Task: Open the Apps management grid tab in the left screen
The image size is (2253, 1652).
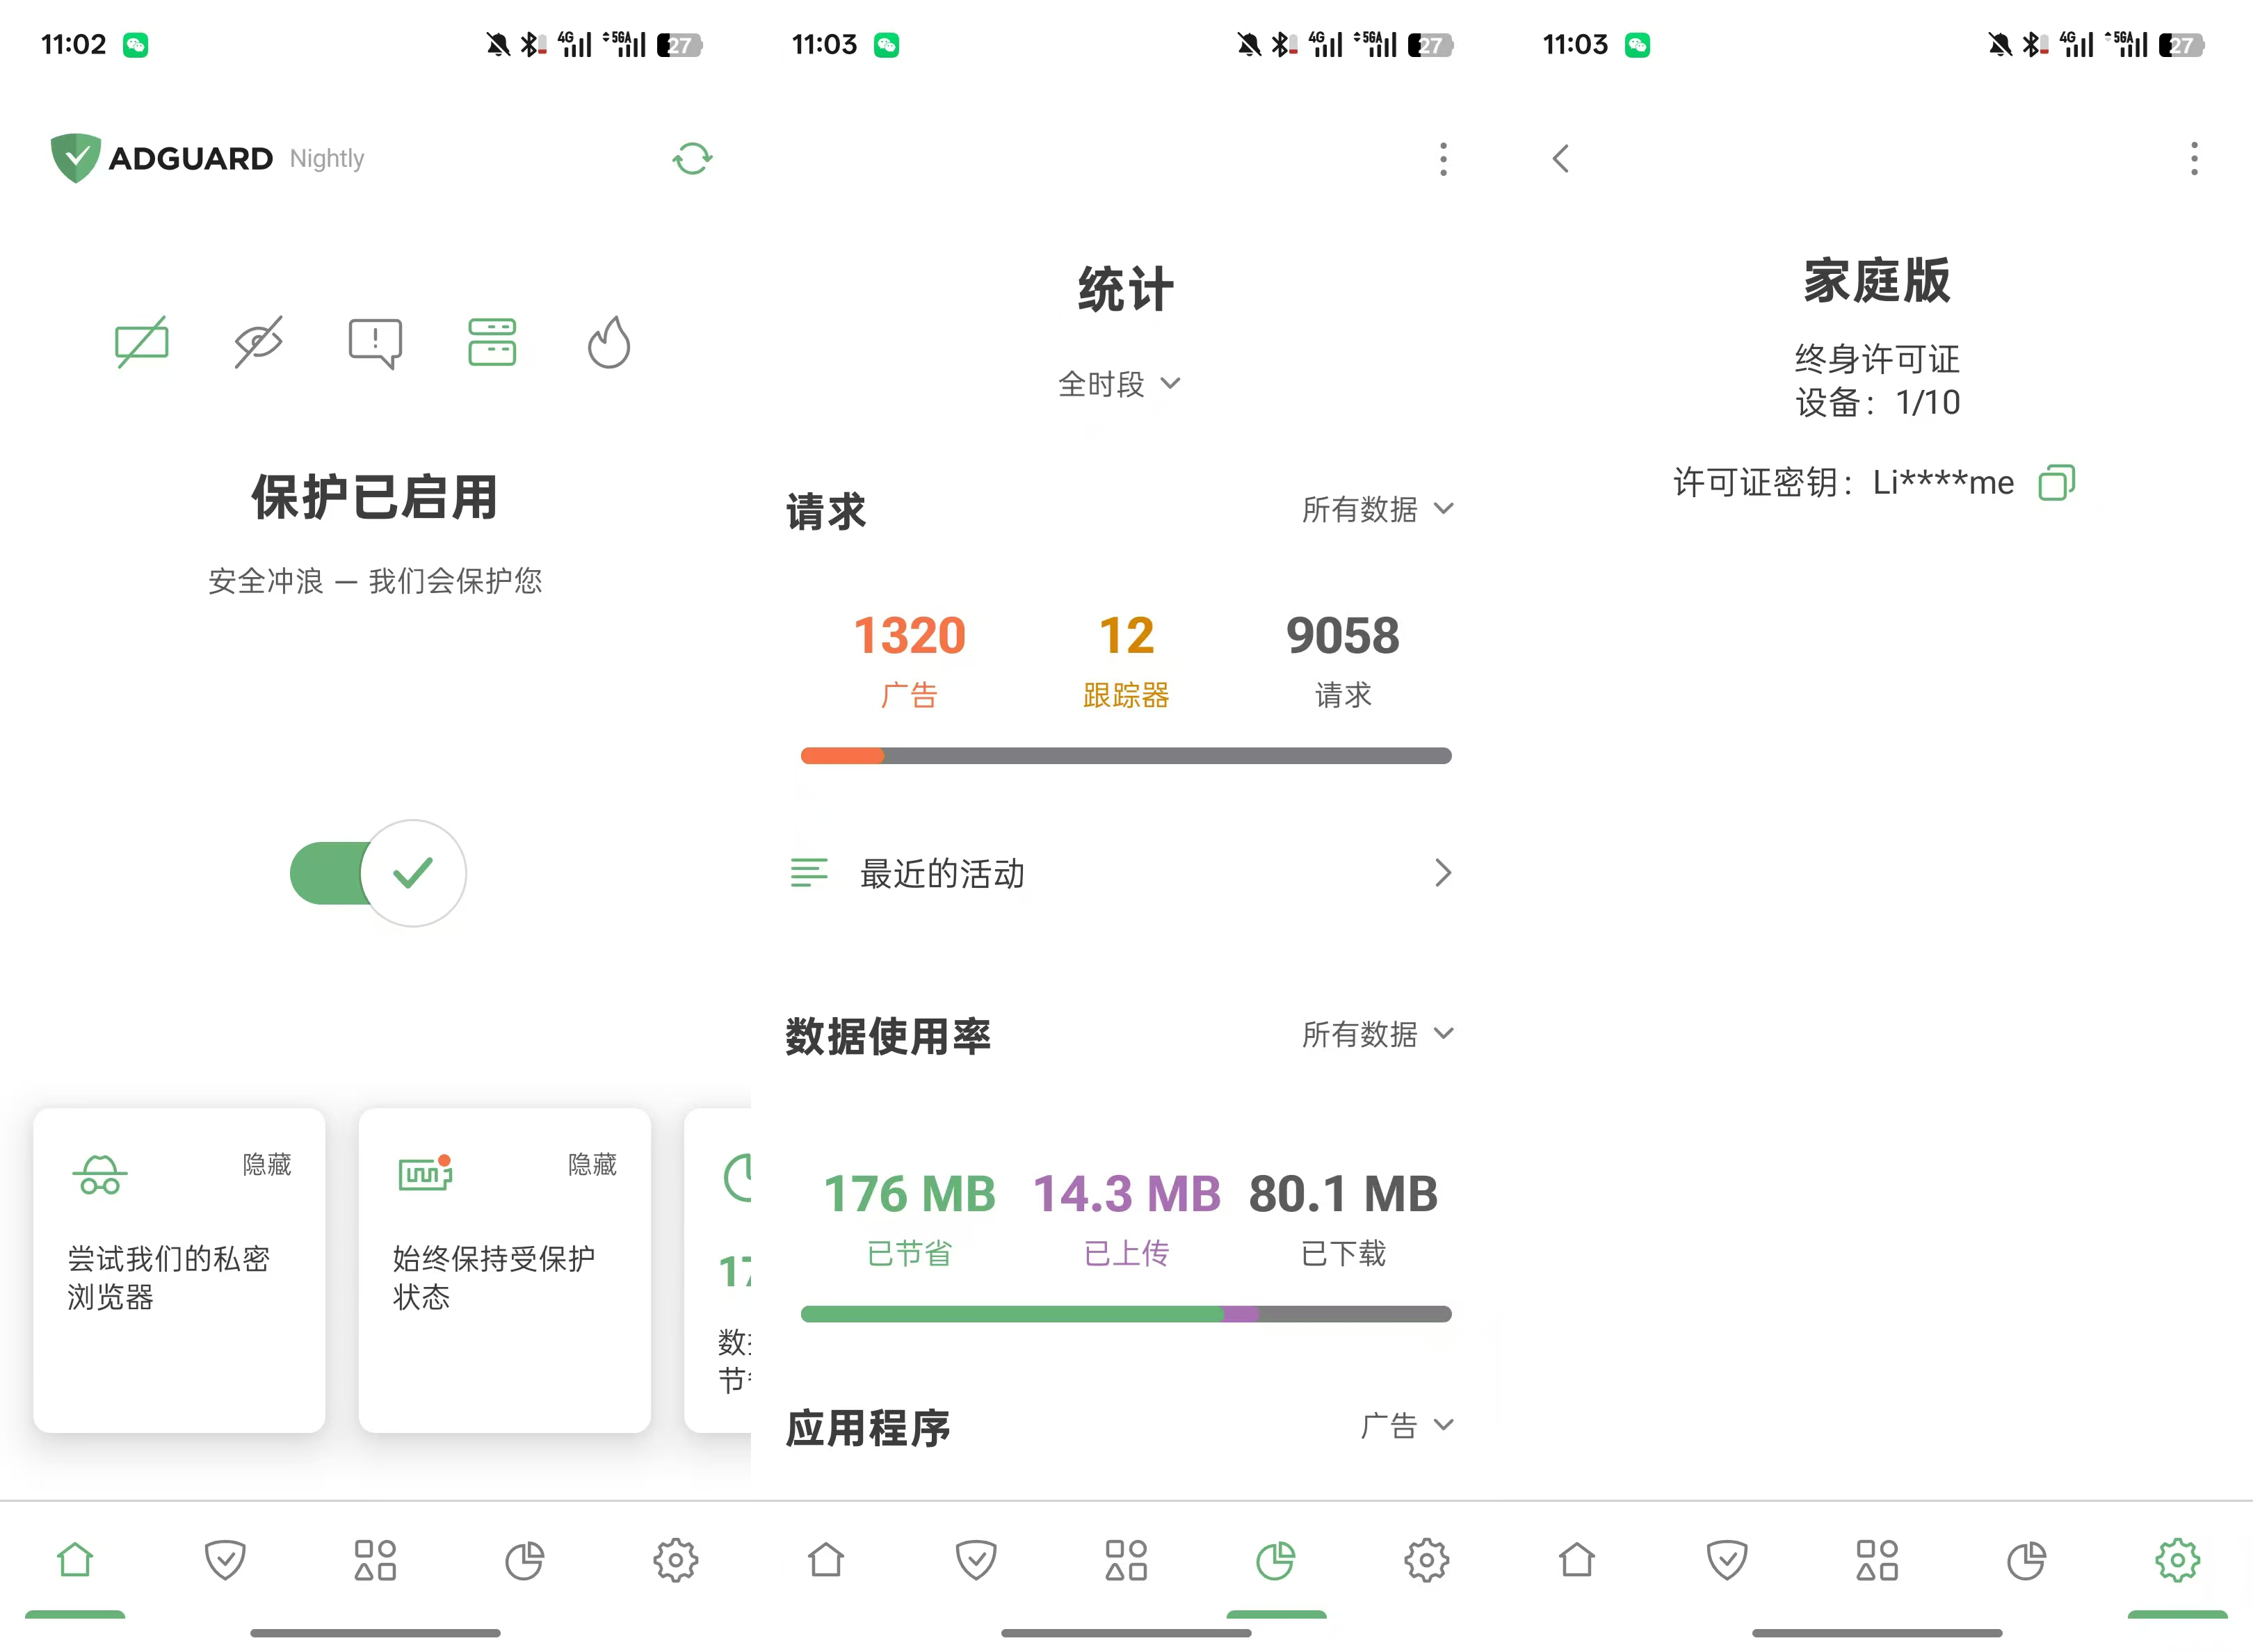Action: coord(375,1559)
